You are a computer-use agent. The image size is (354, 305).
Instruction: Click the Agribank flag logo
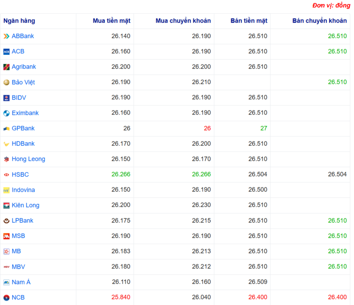tap(6, 67)
